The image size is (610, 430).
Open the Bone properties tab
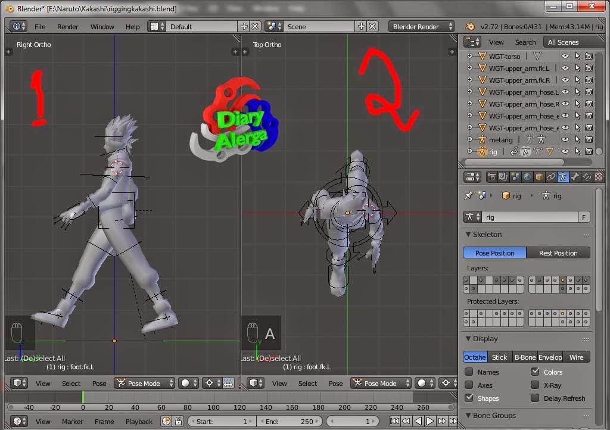(x=575, y=177)
